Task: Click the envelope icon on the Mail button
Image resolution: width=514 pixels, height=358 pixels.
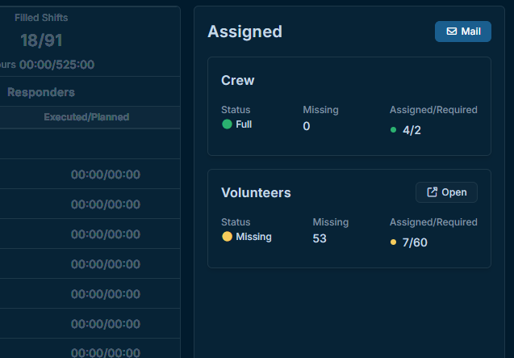Action: [451, 32]
